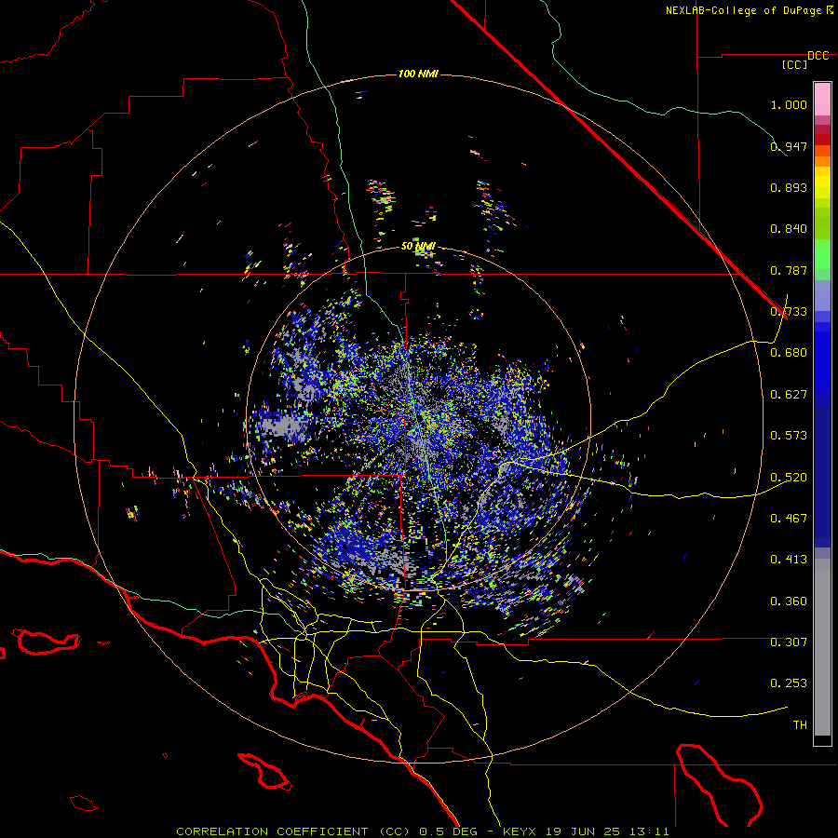Click the 50 NMI range ring label

pos(418,247)
